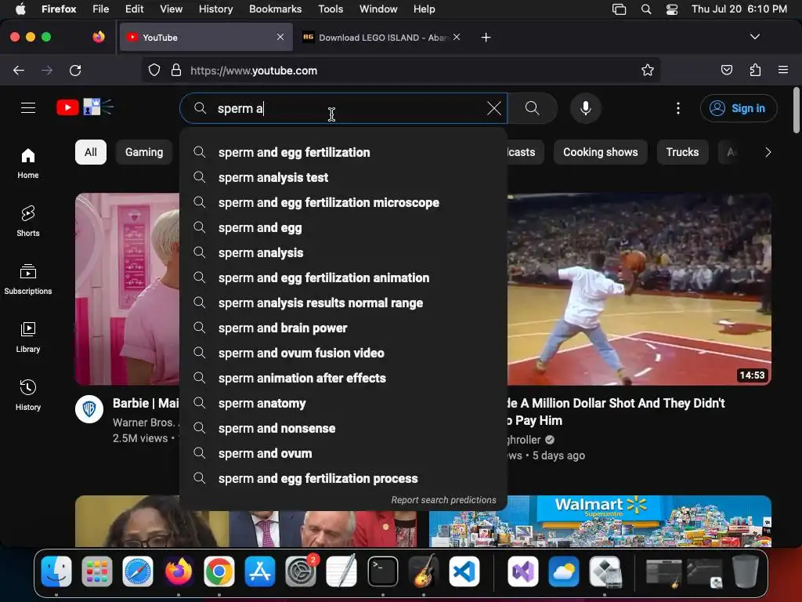This screenshot has width=802, height=602.
Task: Choose suggestion 'sperm and egg fertilization'
Action: point(343,153)
